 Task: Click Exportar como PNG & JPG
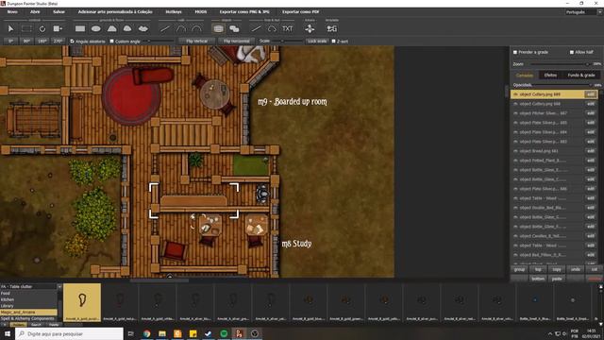244,12
